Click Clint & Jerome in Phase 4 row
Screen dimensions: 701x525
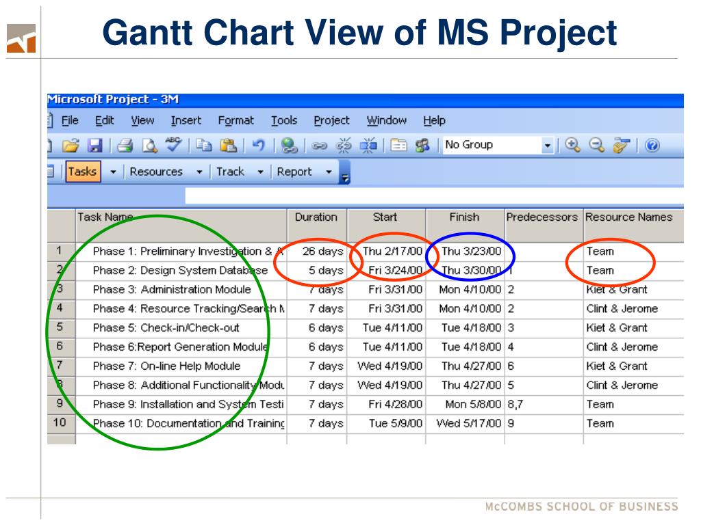point(633,309)
